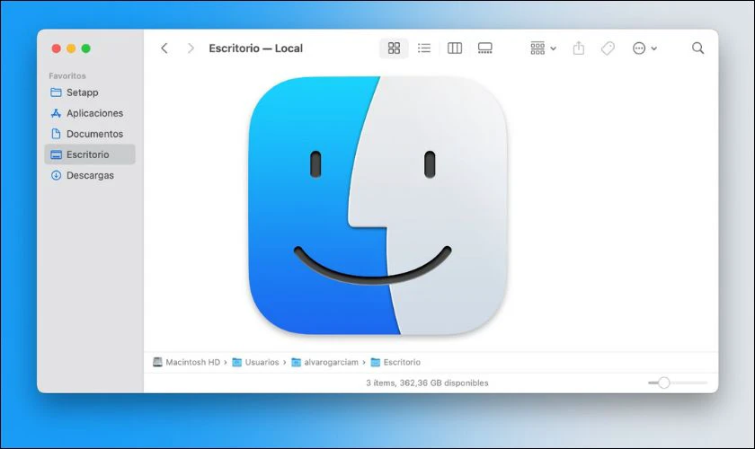Switch to gallery view
This screenshot has height=449, width=755.
point(485,48)
